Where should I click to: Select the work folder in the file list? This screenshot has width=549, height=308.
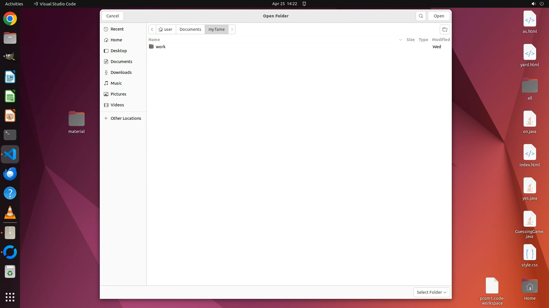(x=160, y=47)
